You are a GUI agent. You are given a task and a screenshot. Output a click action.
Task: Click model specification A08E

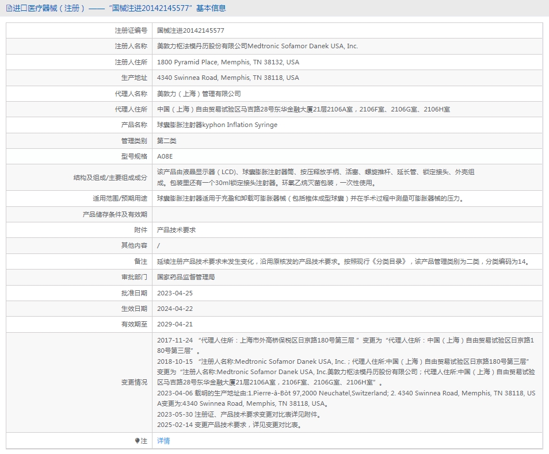click(165, 156)
